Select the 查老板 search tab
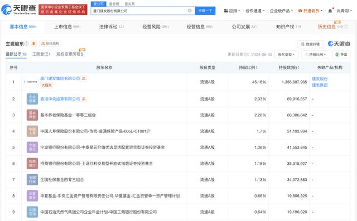357x221 pixels. tap(114, 4)
